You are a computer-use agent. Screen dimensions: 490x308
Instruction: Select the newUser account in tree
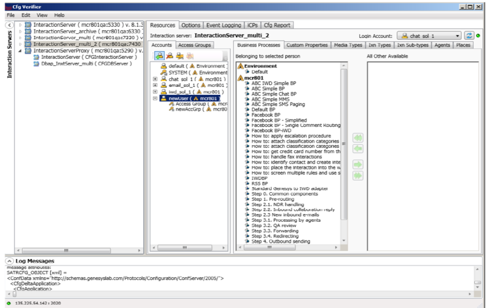click(x=189, y=98)
